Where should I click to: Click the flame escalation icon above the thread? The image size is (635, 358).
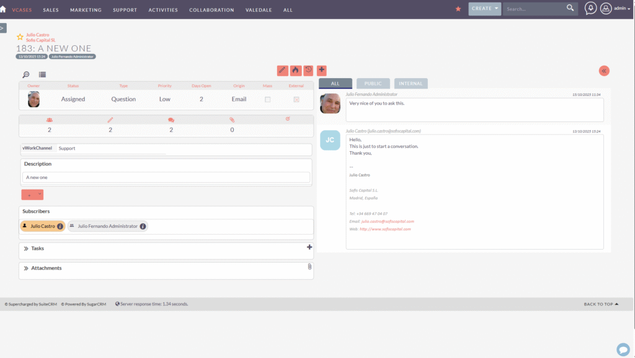(295, 71)
